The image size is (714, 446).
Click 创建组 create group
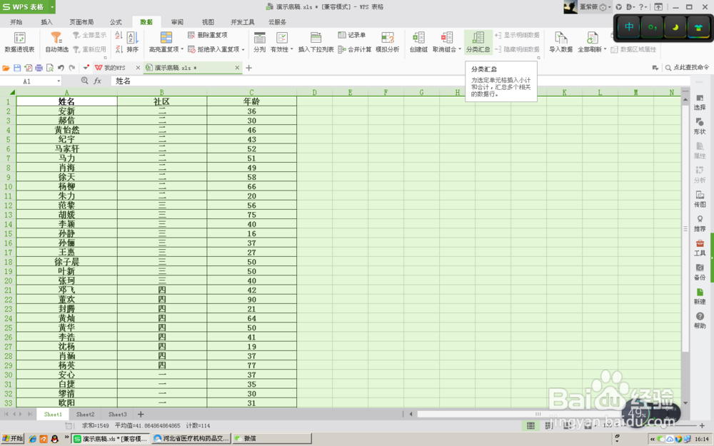tap(418, 42)
